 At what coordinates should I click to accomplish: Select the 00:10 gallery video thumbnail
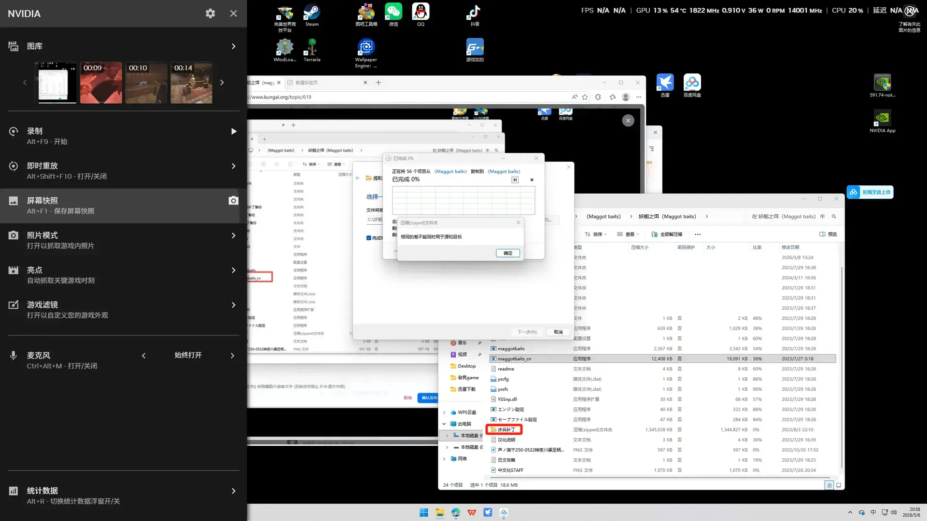coord(146,82)
